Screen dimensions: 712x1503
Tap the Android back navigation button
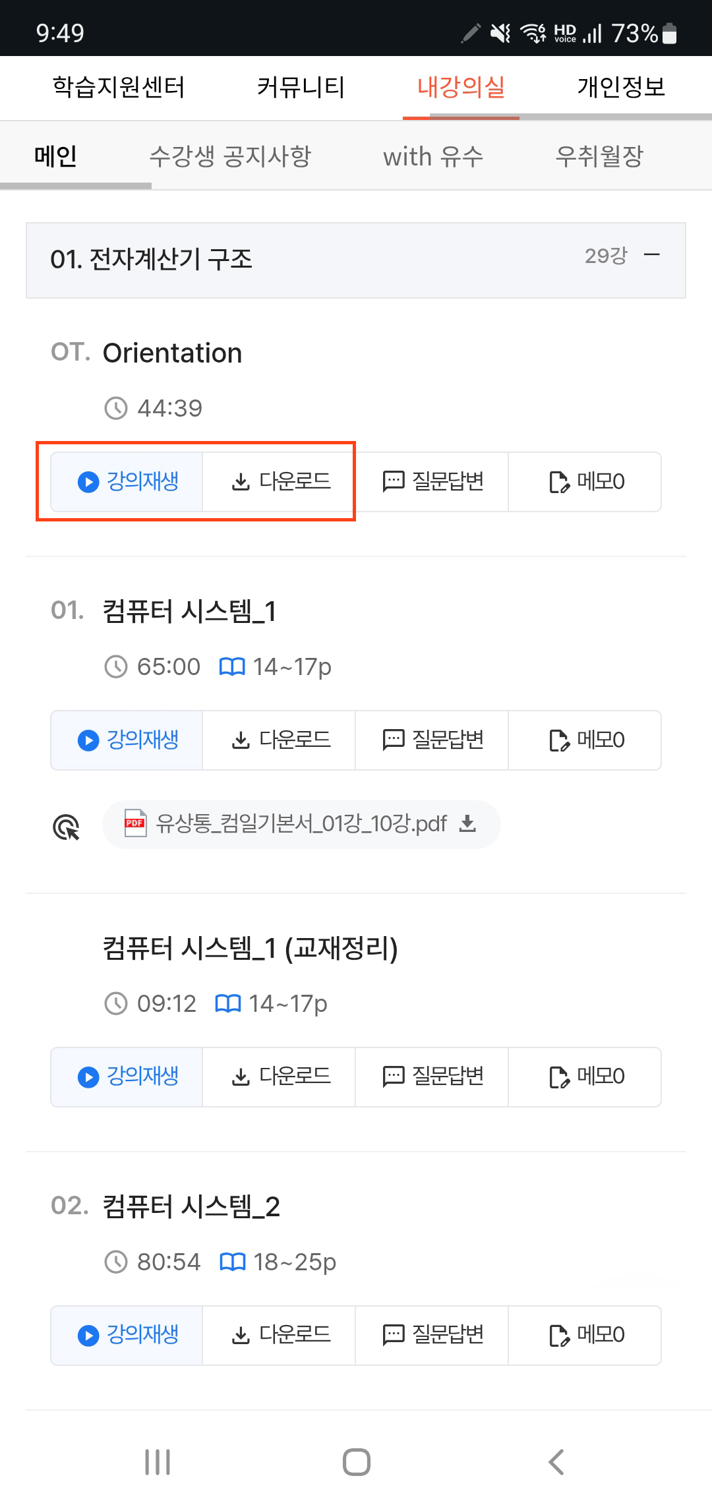(556, 1461)
